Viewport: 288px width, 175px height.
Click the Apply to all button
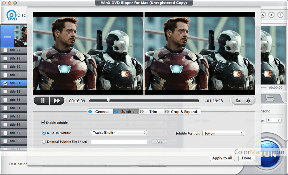[222, 158]
